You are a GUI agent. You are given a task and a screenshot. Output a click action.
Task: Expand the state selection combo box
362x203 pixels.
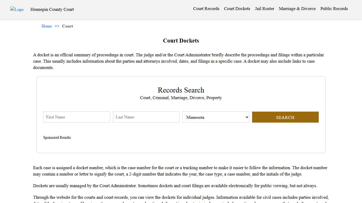pyautogui.click(x=215, y=117)
